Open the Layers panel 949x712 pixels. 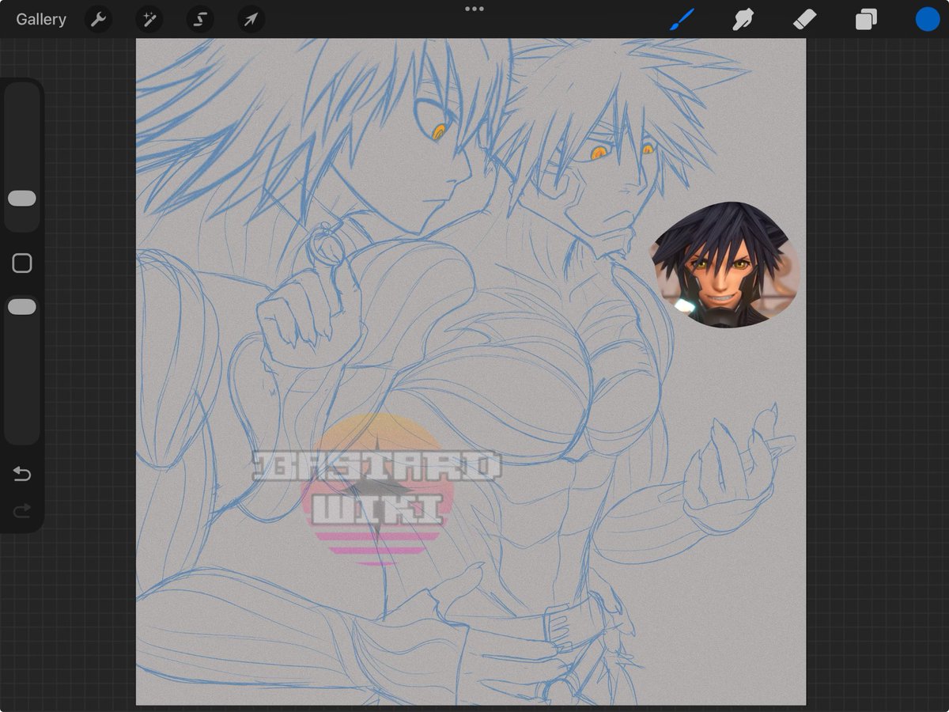[x=866, y=20]
